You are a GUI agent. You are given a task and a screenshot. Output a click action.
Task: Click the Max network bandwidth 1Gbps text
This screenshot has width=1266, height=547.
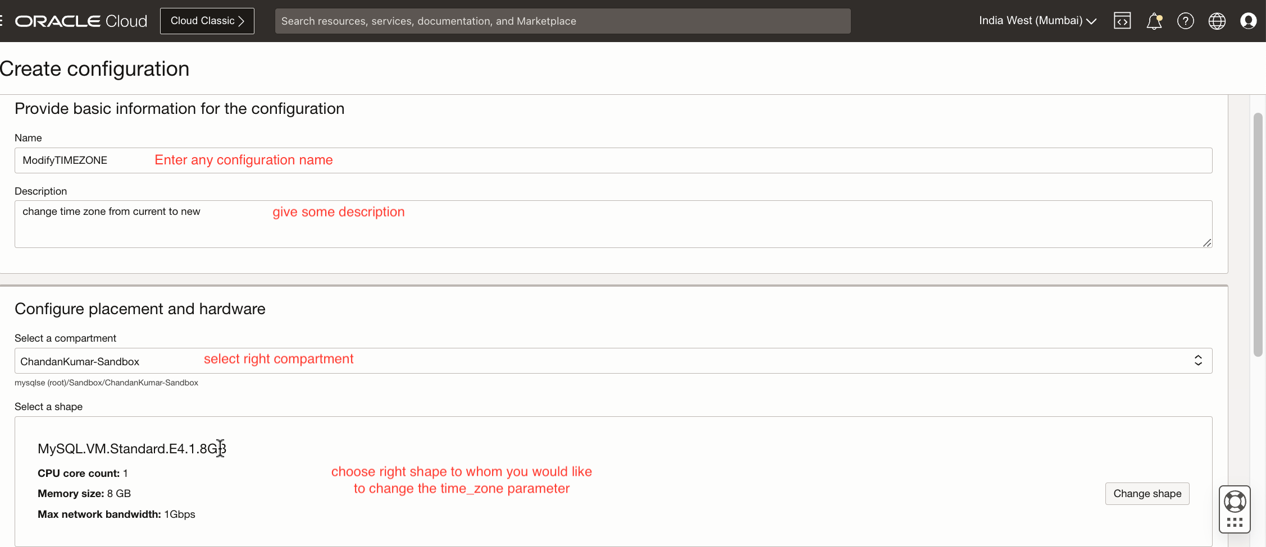point(116,514)
